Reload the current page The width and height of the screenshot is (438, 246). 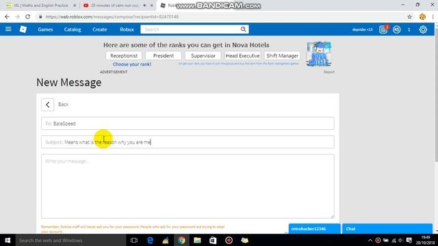pos(27,16)
